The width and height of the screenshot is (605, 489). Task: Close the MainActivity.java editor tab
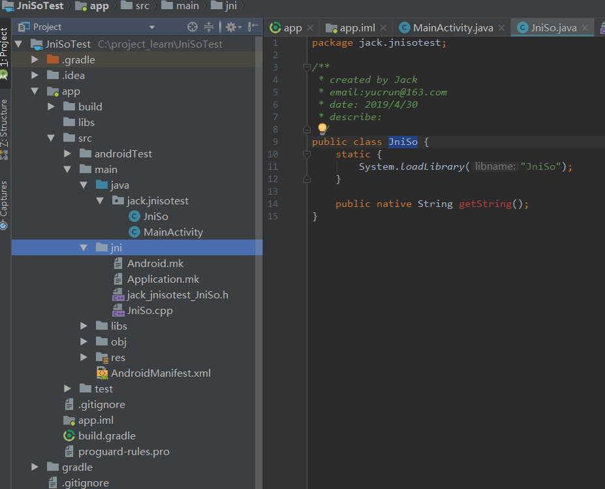tap(501, 28)
